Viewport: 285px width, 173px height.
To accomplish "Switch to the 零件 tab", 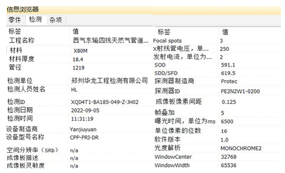I will coord(14,20).
